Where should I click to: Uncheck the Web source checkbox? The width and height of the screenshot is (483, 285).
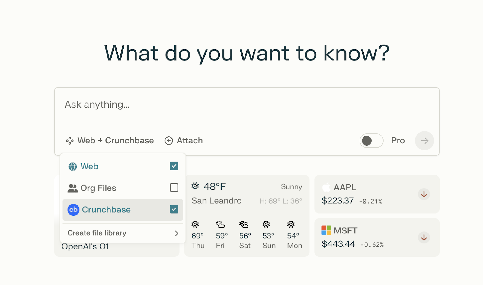tap(174, 166)
